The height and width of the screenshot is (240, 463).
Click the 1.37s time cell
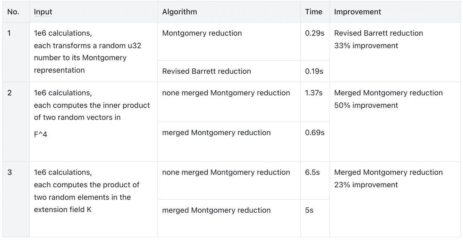tap(315, 102)
